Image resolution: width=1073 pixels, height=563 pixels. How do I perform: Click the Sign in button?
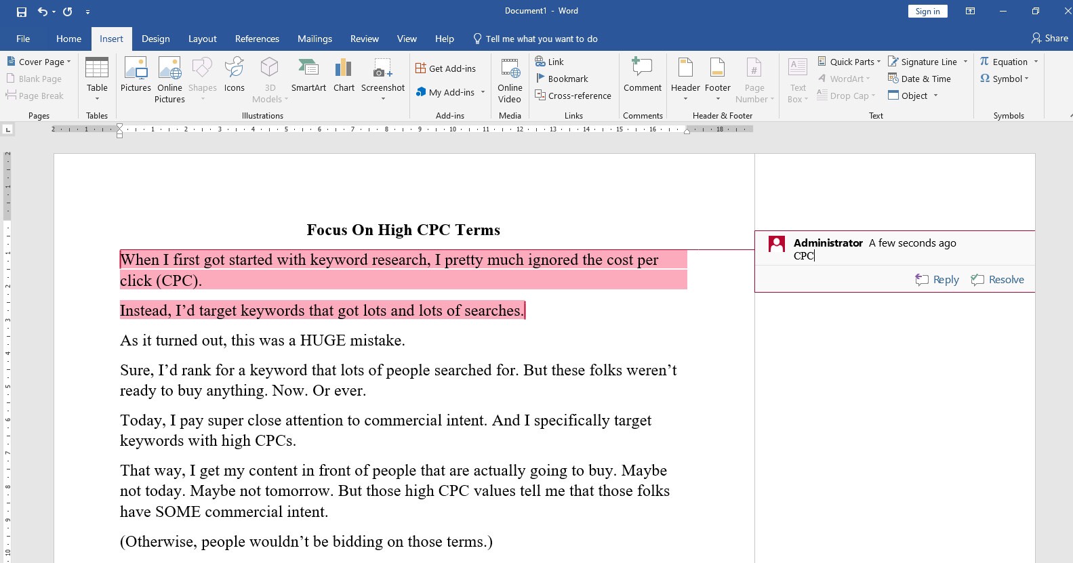coord(927,12)
